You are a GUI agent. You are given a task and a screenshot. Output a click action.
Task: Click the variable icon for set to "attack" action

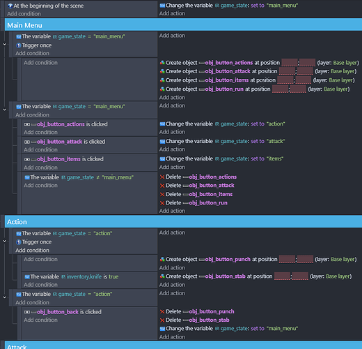tap(162, 142)
